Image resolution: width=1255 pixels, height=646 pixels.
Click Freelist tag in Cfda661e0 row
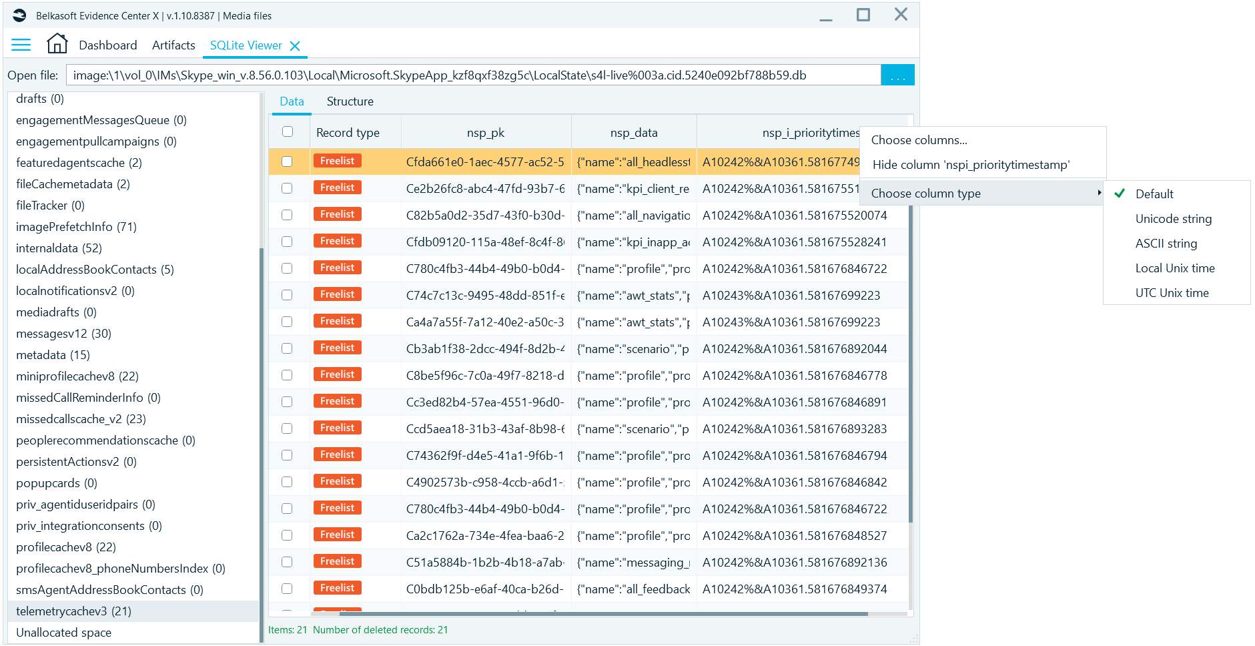point(337,161)
